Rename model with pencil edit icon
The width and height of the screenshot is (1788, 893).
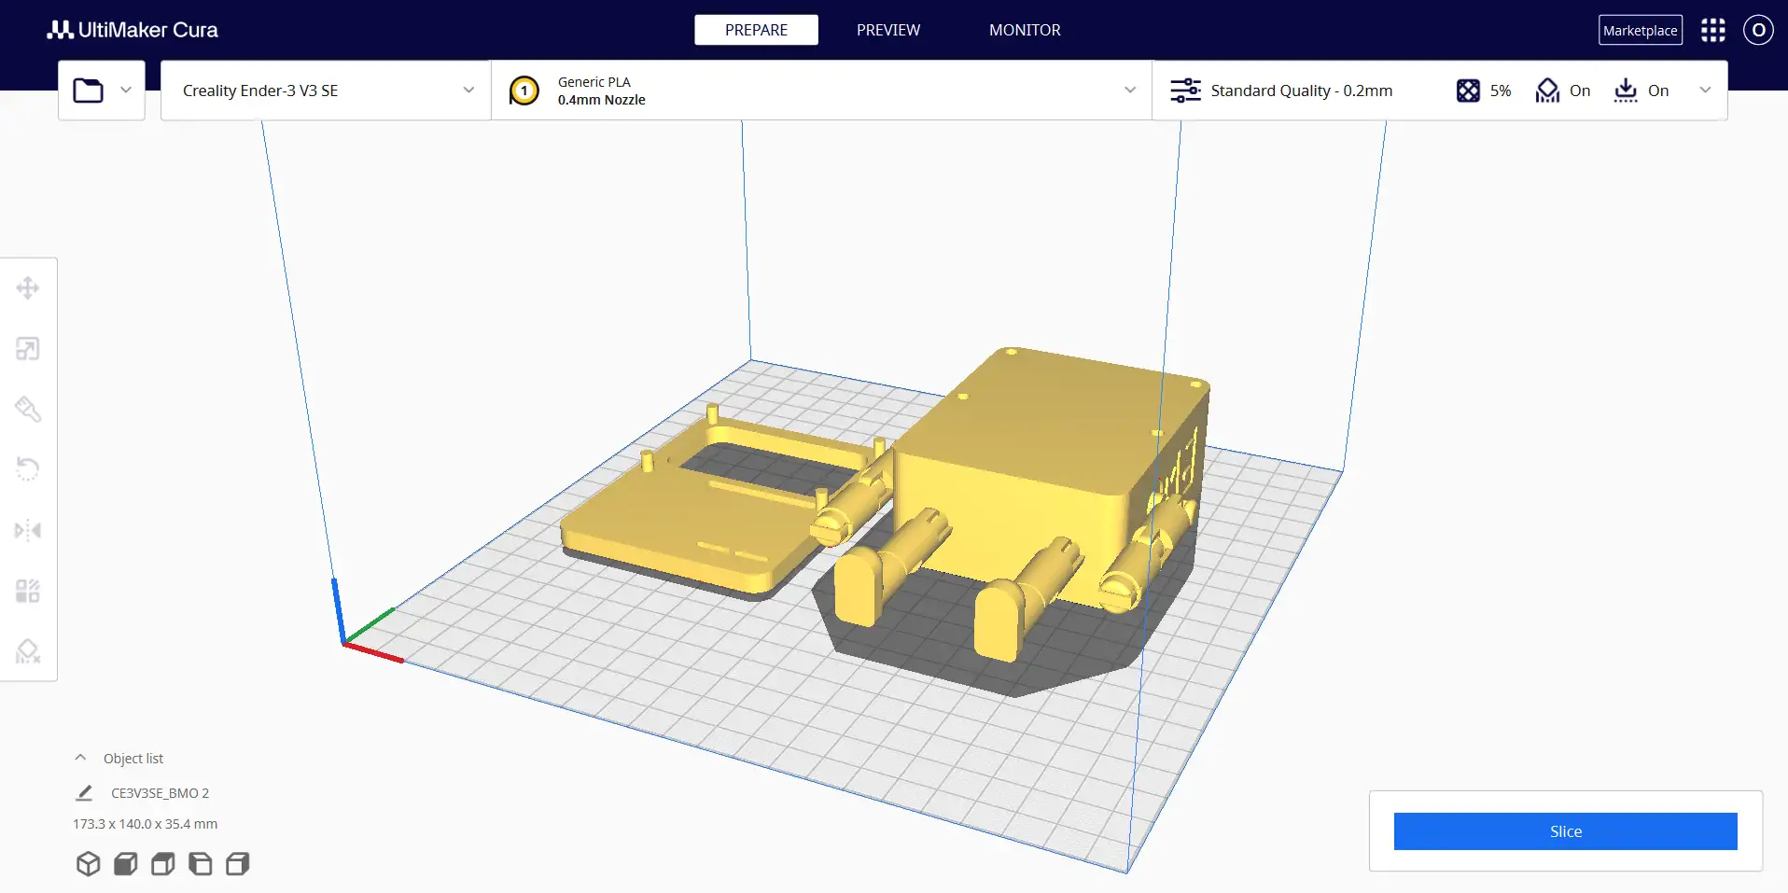click(x=84, y=793)
